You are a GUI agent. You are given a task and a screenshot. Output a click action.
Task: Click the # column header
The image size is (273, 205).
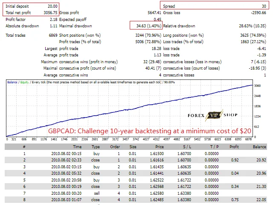(x=24, y=147)
